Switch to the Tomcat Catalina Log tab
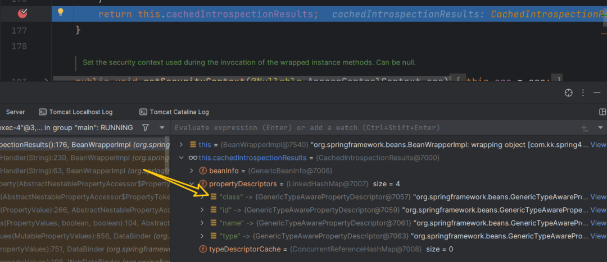This screenshot has height=262, width=607. click(174, 112)
